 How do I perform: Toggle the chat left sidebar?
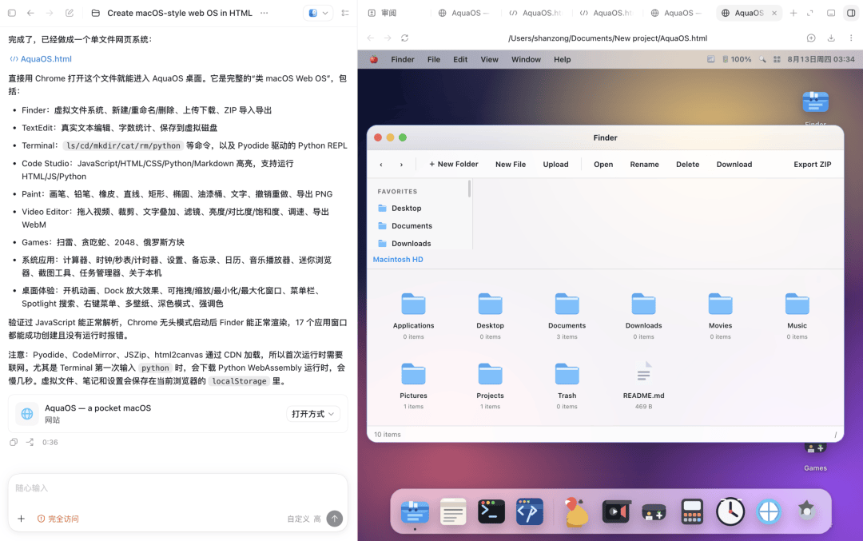tap(11, 13)
